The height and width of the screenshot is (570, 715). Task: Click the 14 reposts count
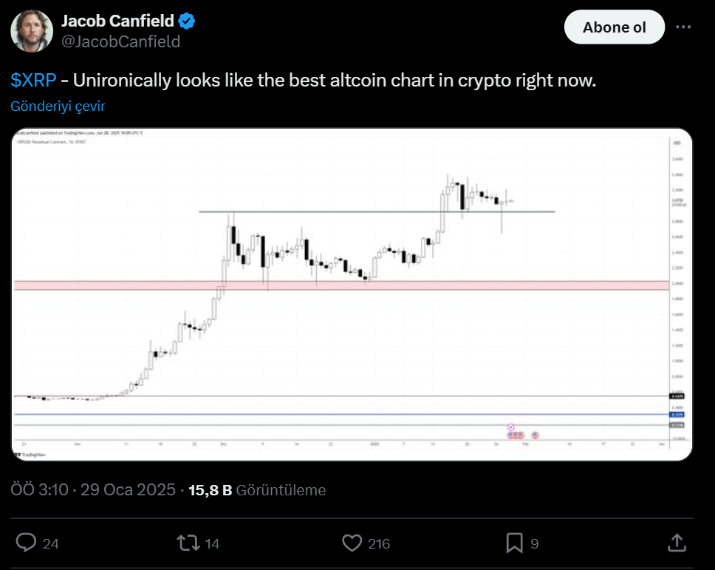point(212,544)
